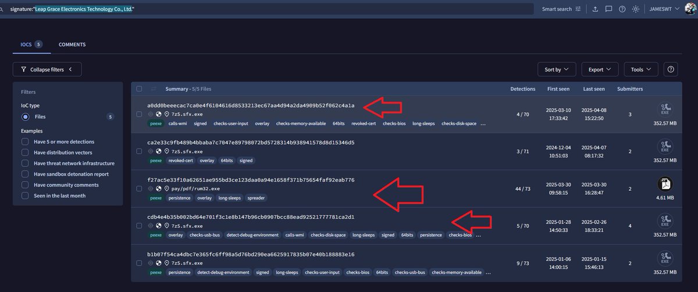Screen dimensions: 698x292
Task: Click swap icon beside Summary header
Action: (154, 89)
